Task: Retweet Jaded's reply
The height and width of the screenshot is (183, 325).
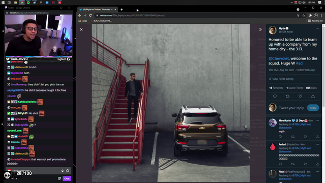Action: [292, 164]
